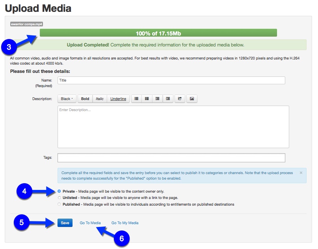
Task: Open the Black text color dropdown
Action: pyautogui.click(x=67, y=98)
